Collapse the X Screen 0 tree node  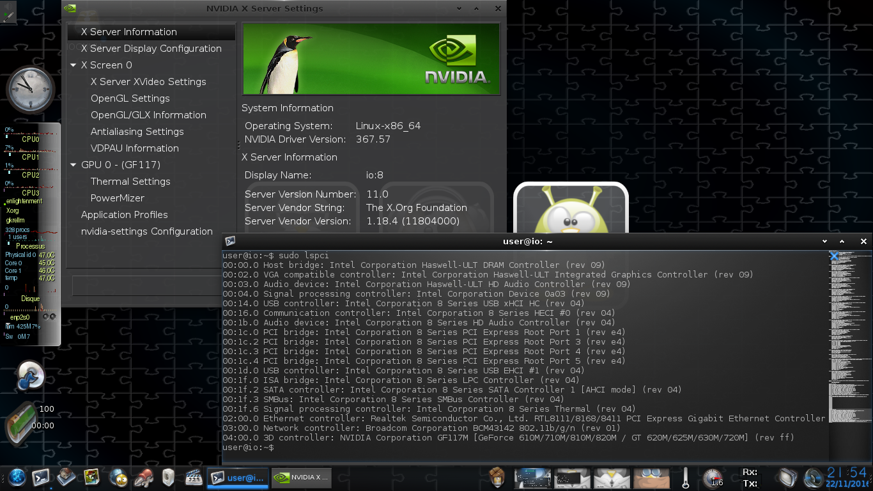[x=73, y=65]
